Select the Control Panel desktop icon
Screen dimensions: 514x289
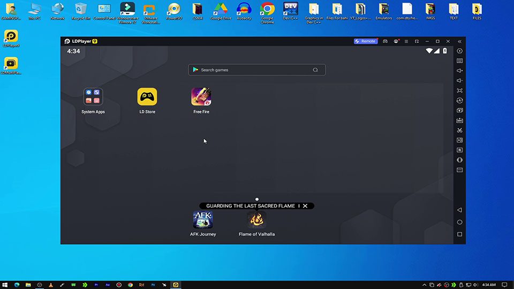coord(104,11)
